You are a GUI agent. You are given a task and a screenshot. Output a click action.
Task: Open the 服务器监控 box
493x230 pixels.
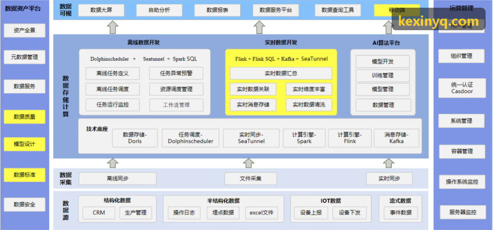click(x=463, y=212)
